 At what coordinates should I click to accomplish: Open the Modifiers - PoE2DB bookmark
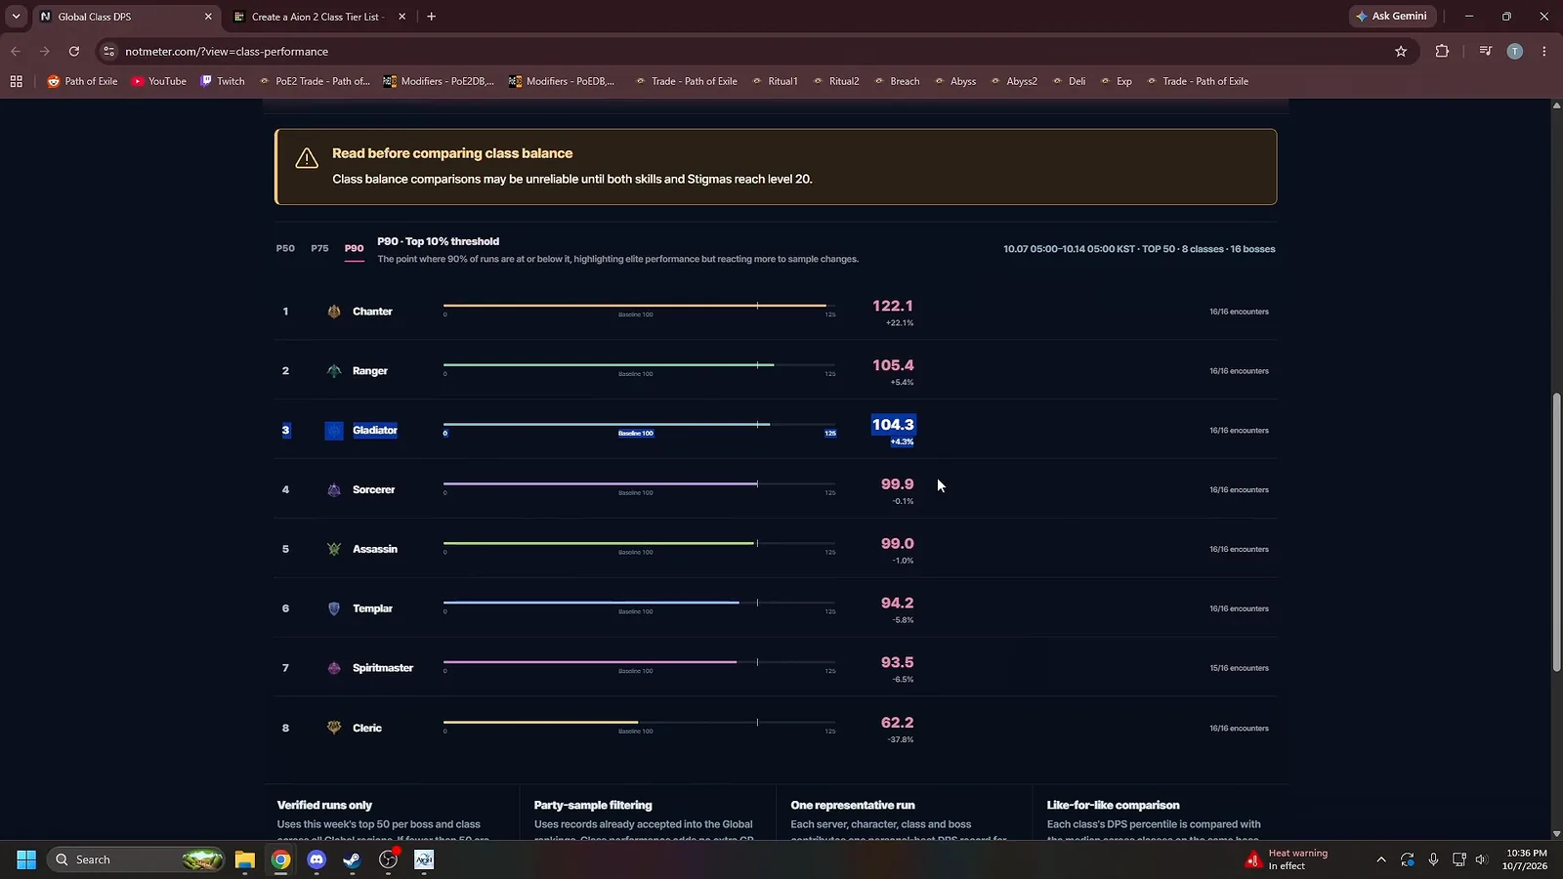[x=439, y=82]
